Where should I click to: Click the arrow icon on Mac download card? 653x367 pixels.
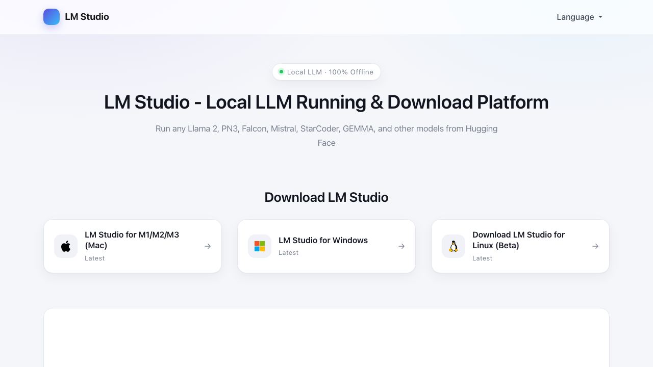click(208, 246)
